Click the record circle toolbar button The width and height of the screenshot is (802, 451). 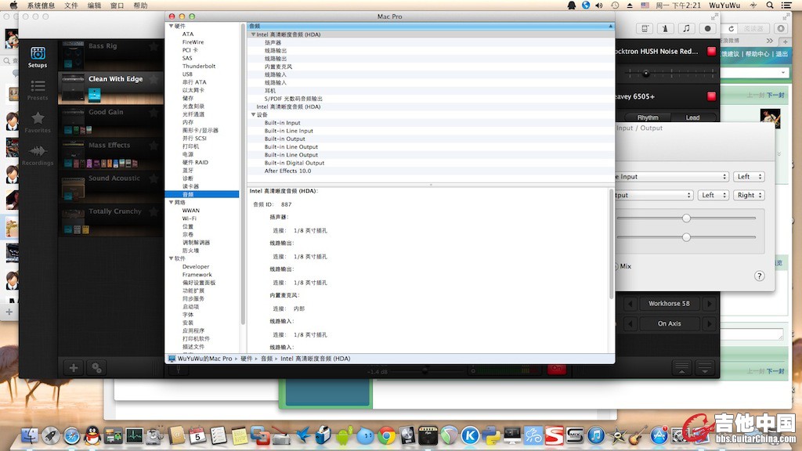[707, 29]
